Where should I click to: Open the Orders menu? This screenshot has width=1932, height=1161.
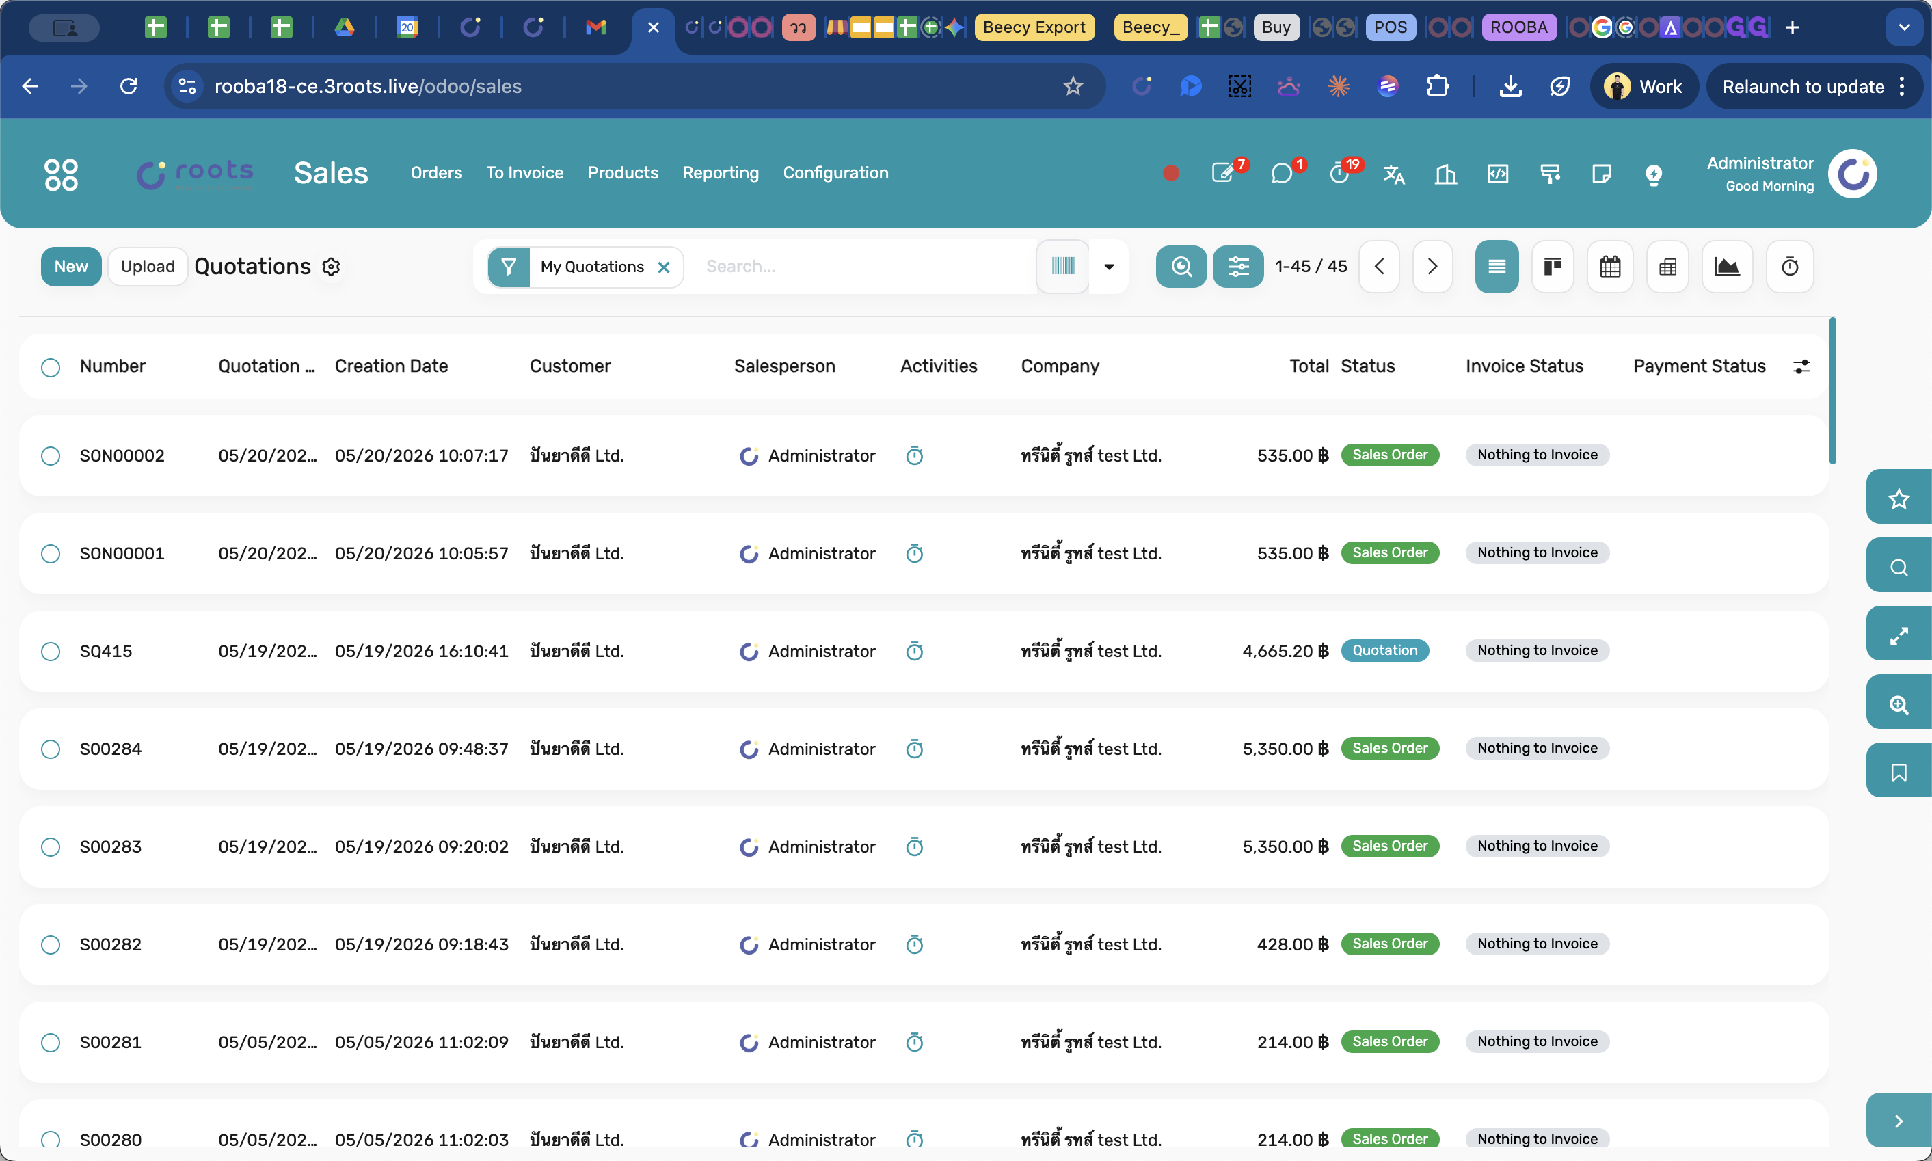pos(436,173)
